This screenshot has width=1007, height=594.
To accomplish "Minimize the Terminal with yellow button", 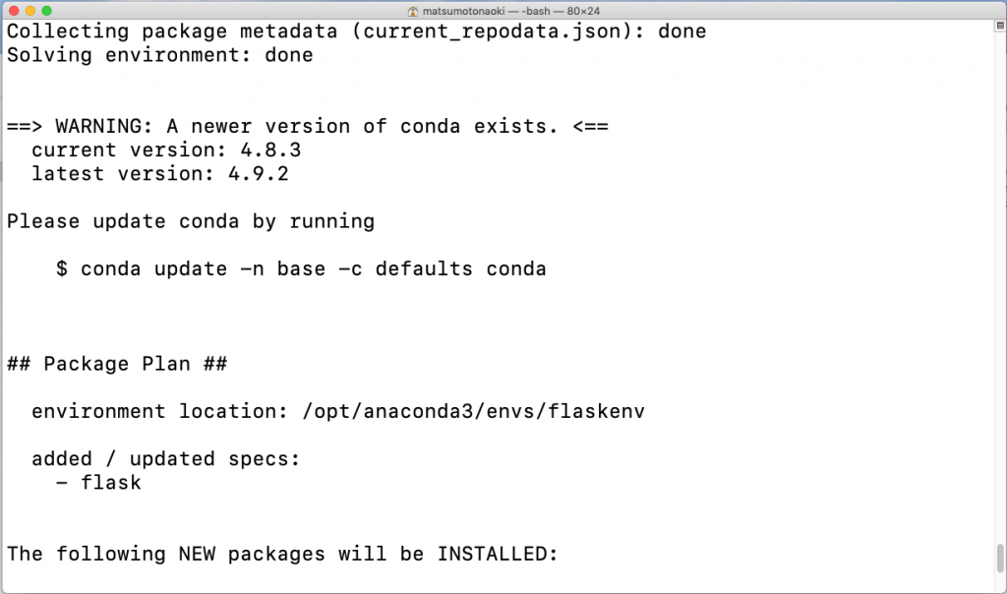I will (32, 10).
